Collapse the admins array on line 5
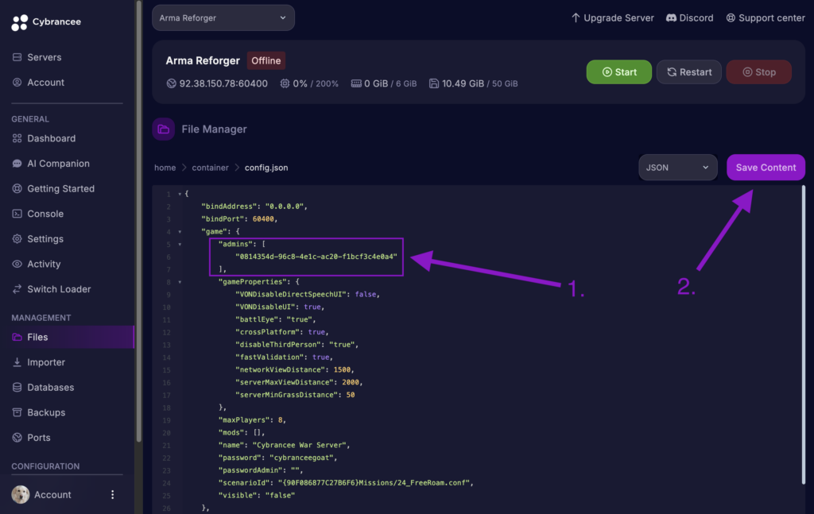The image size is (814, 514). click(x=180, y=245)
